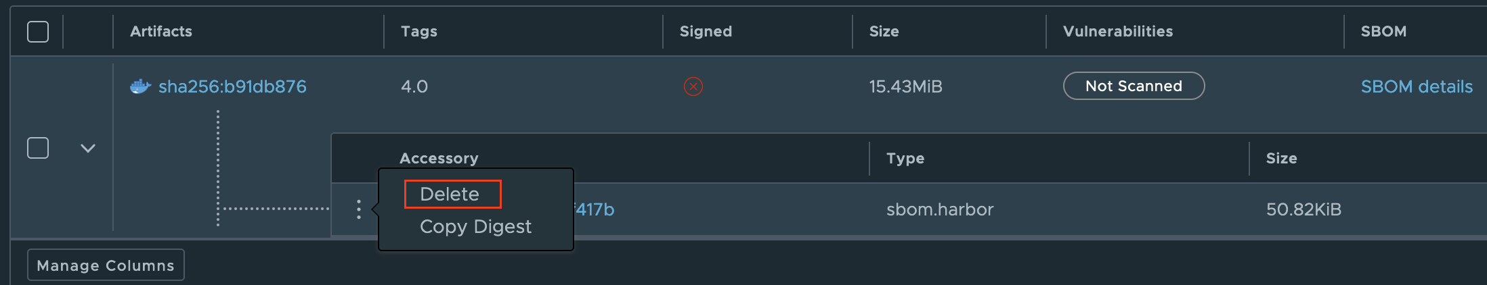Click the red not-signed status icon
1487x285 pixels.
(693, 86)
